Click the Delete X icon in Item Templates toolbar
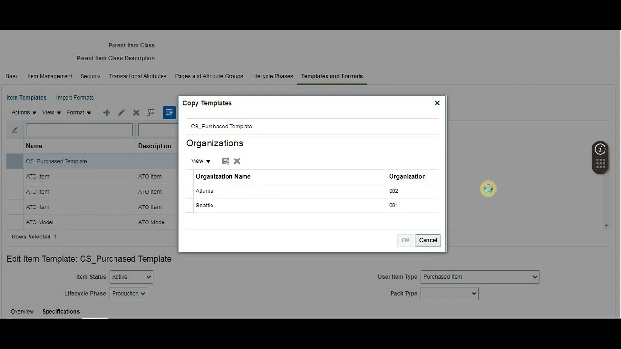 [136, 112]
